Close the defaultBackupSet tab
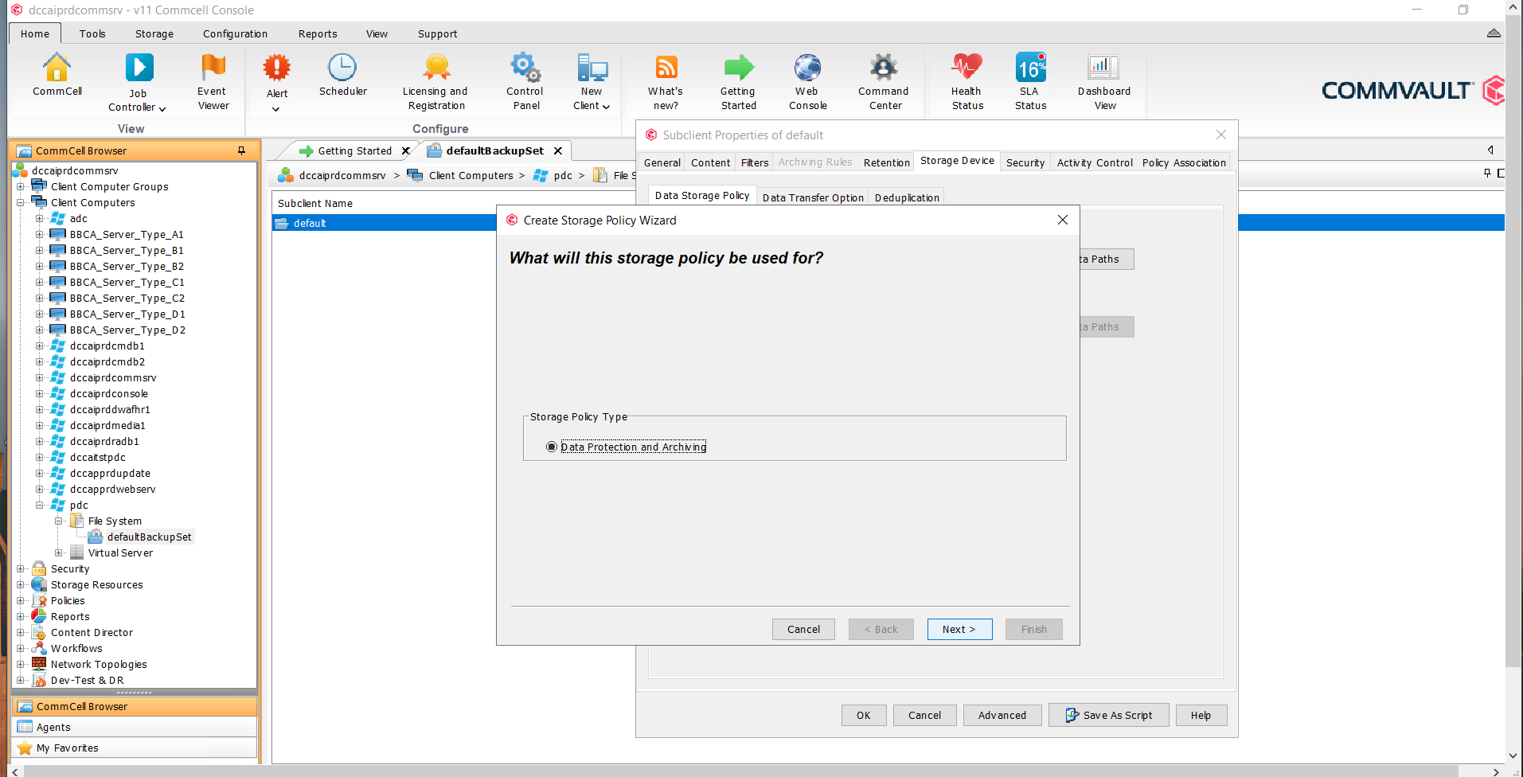 pyautogui.click(x=558, y=150)
